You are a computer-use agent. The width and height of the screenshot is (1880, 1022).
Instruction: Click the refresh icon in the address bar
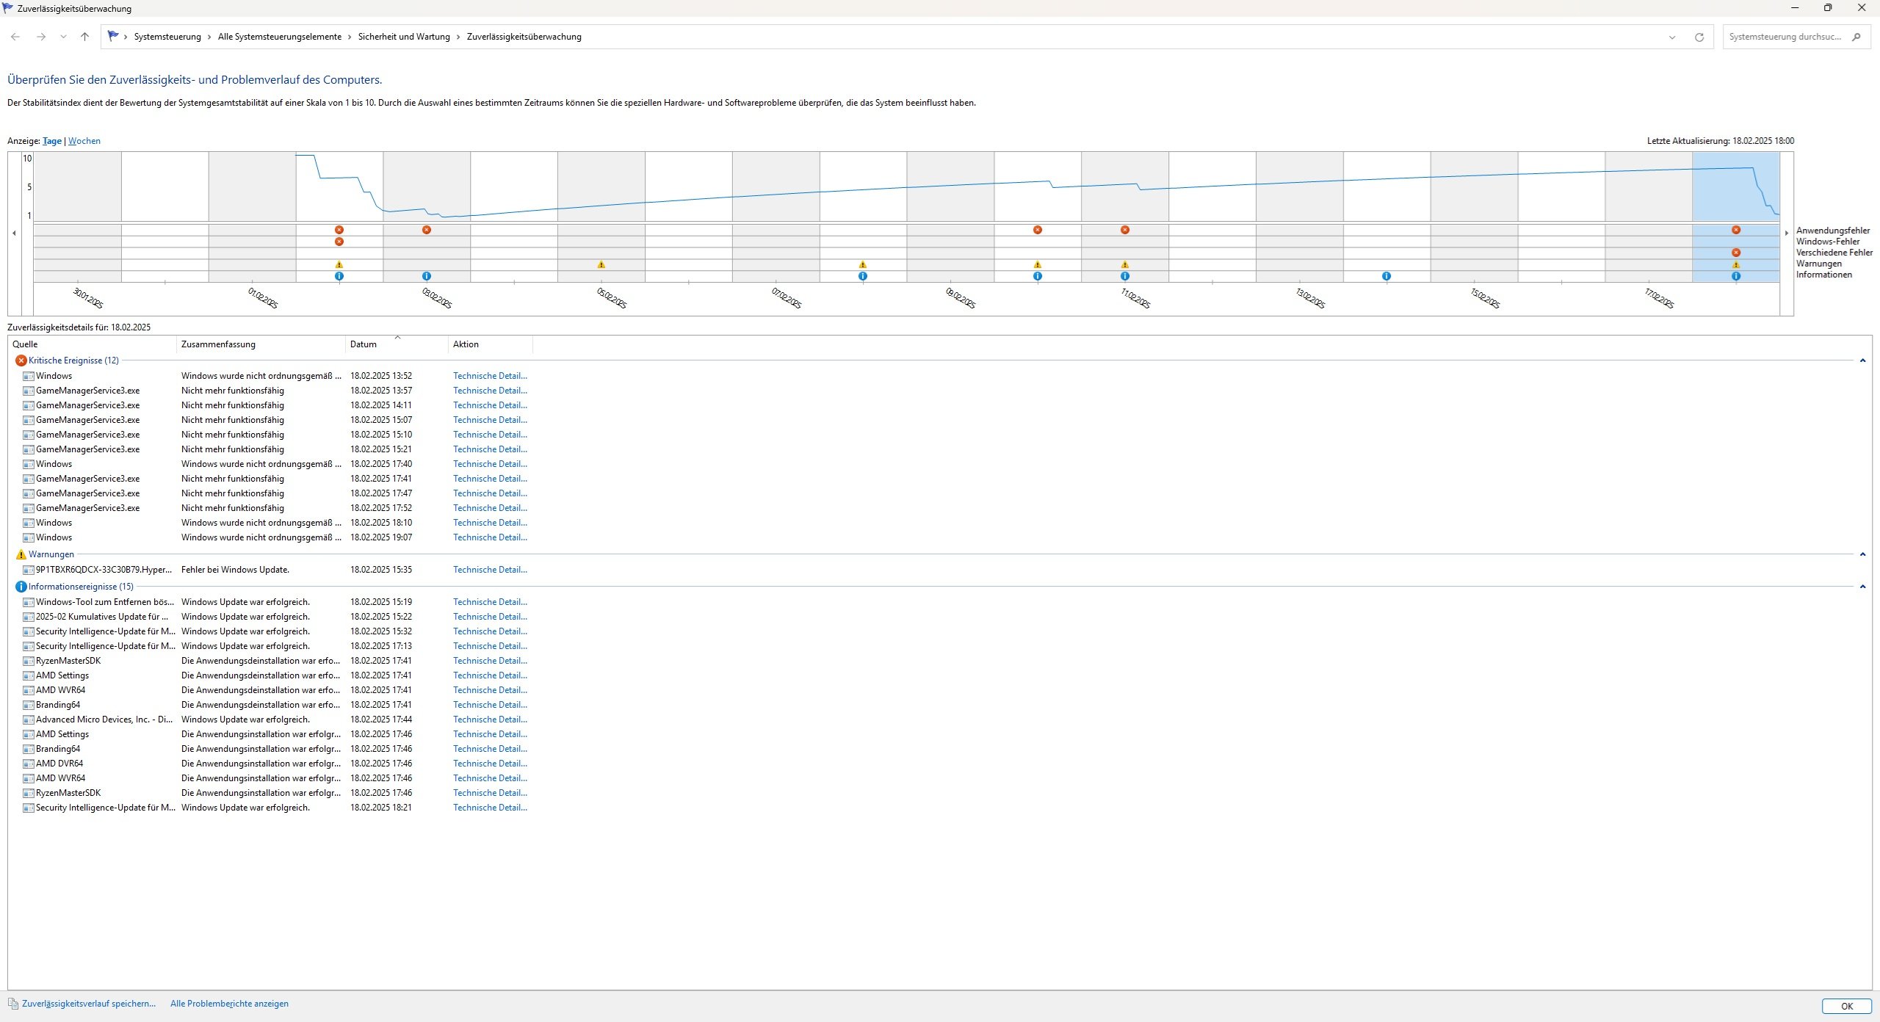click(1699, 37)
